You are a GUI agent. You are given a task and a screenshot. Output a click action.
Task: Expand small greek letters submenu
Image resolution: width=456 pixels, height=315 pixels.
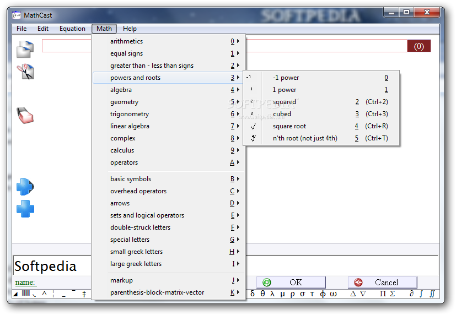169,252
